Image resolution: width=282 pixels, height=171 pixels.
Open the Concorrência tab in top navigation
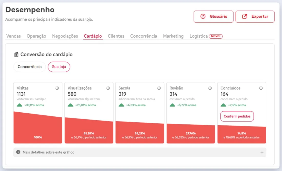(144, 36)
